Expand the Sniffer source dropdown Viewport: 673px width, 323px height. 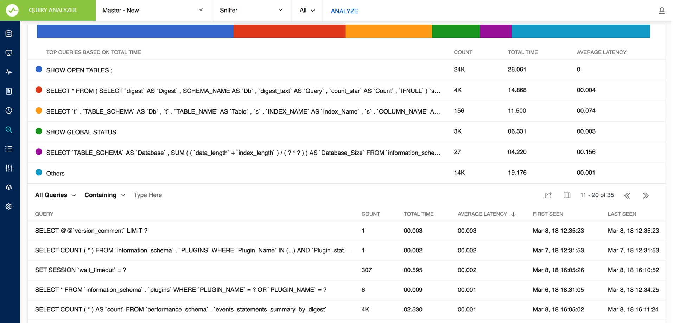pyautogui.click(x=252, y=10)
